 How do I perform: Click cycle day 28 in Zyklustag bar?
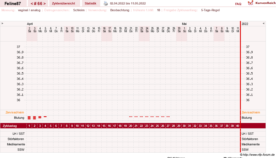[173, 126]
